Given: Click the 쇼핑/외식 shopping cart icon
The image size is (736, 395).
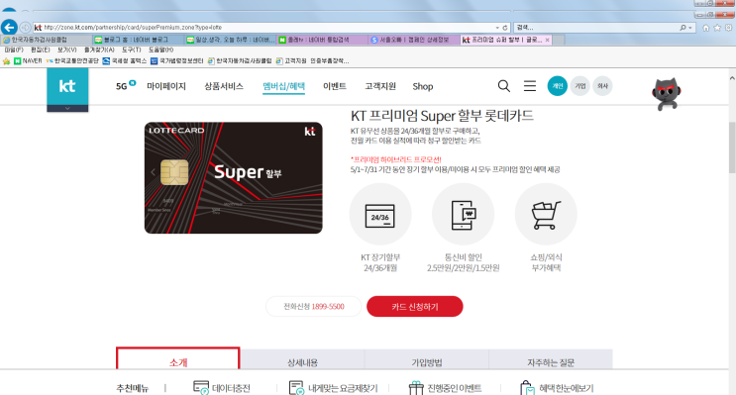Looking at the screenshot, I should (x=546, y=214).
